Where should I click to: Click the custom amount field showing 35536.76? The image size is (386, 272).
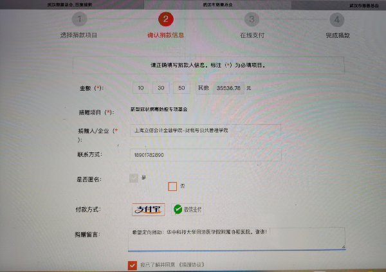coord(229,87)
